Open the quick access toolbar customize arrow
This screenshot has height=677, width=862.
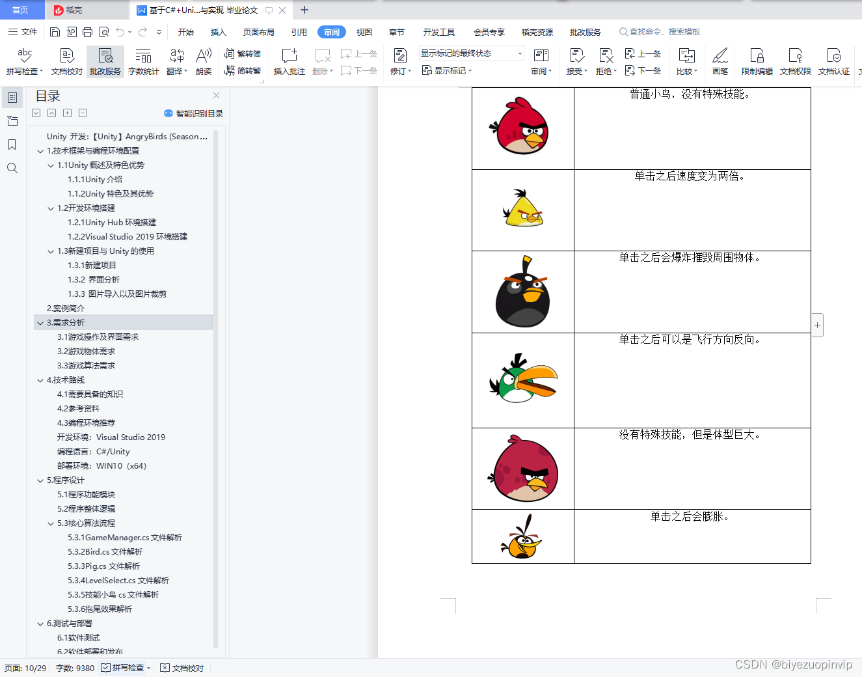(x=159, y=32)
